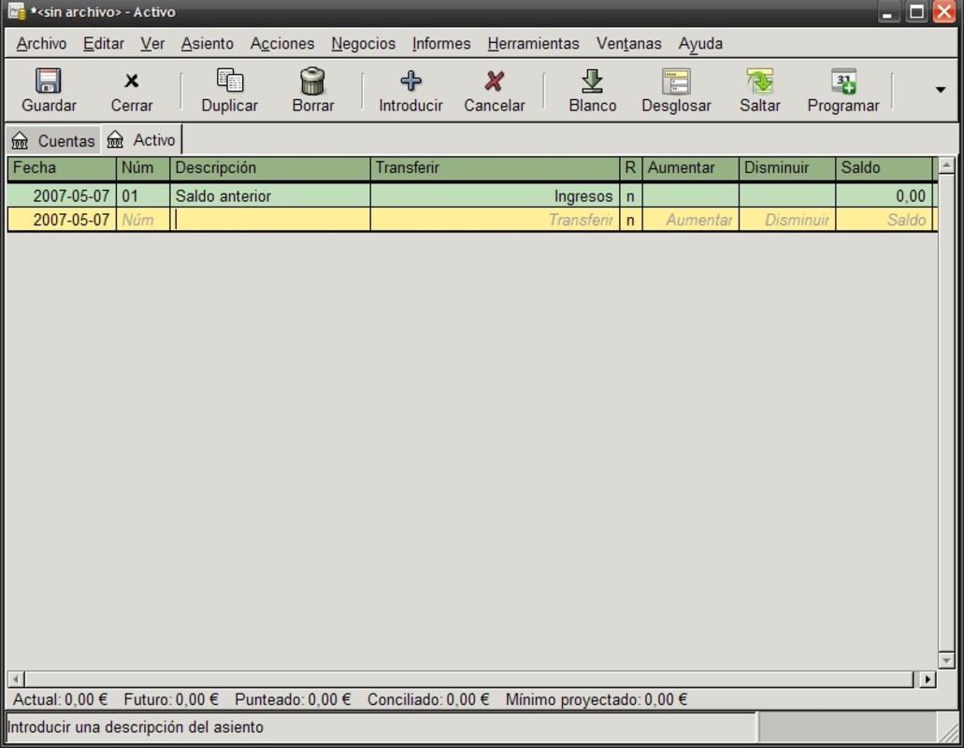
Task: Click the Programar calendar icon
Action: [x=843, y=81]
